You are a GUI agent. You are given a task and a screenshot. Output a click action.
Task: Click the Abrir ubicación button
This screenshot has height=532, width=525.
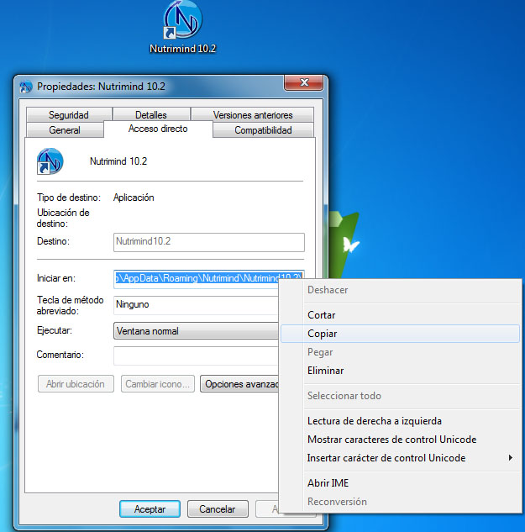[76, 384]
